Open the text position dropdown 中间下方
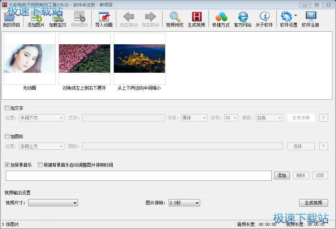 coord(42,118)
